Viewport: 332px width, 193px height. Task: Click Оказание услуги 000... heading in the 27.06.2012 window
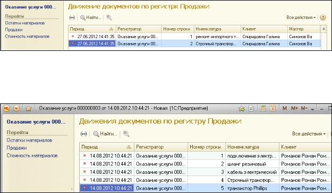(x=31, y=7)
